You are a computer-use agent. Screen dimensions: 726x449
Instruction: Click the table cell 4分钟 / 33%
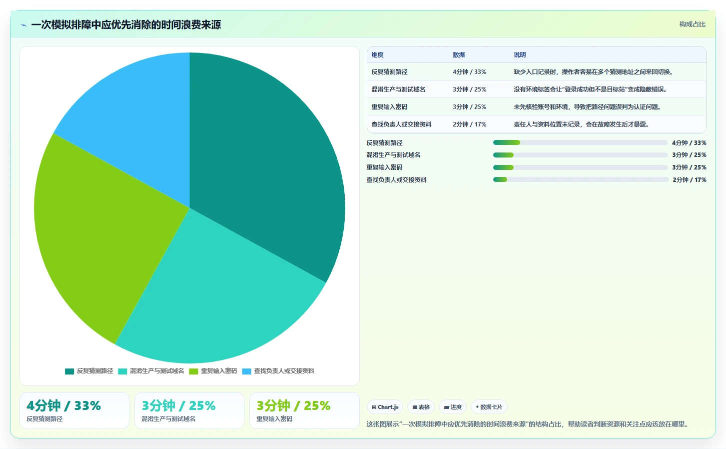(469, 72)
